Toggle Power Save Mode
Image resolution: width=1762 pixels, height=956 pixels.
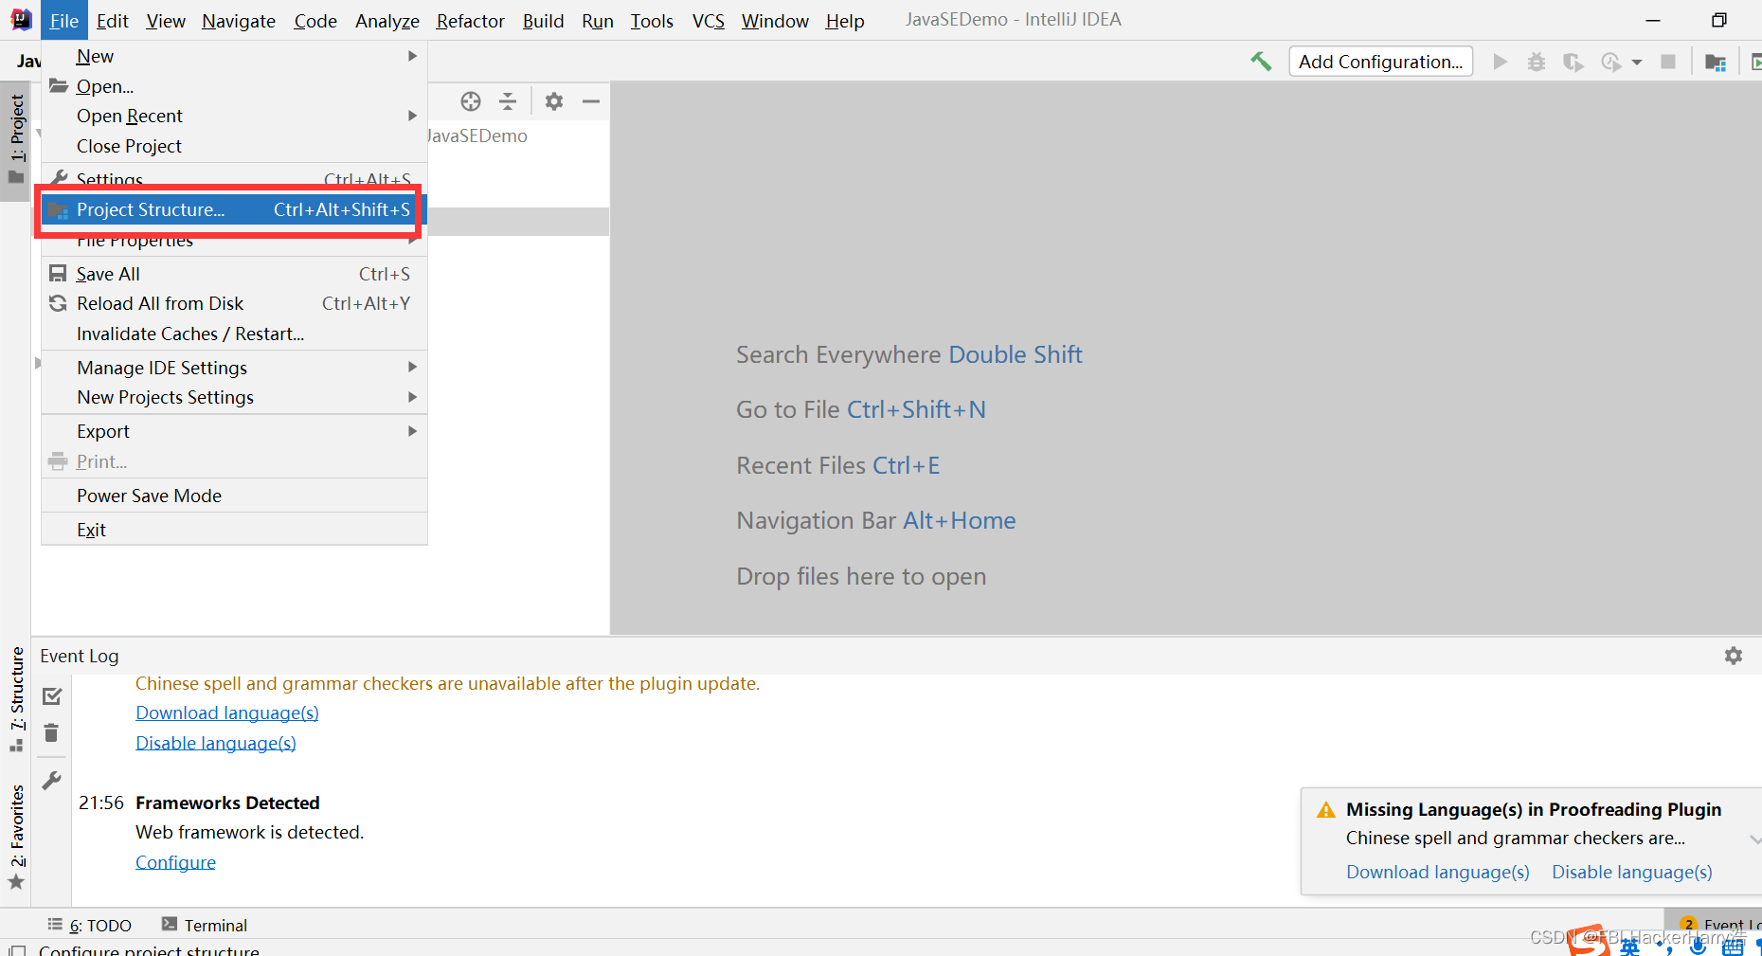click(234, 496)
